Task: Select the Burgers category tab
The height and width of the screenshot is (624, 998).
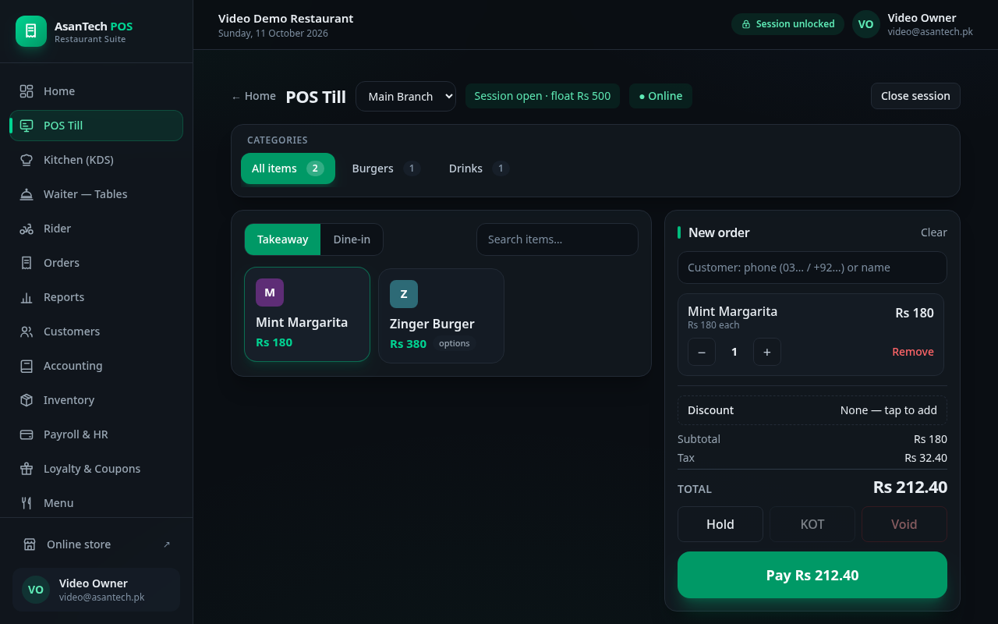Action: pos(386,168)
